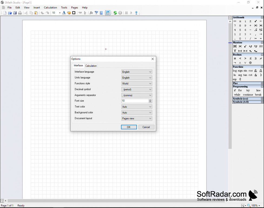Viewport: 264px width, 208px height.
Task: Insert the log function
Action: point(235,71)
